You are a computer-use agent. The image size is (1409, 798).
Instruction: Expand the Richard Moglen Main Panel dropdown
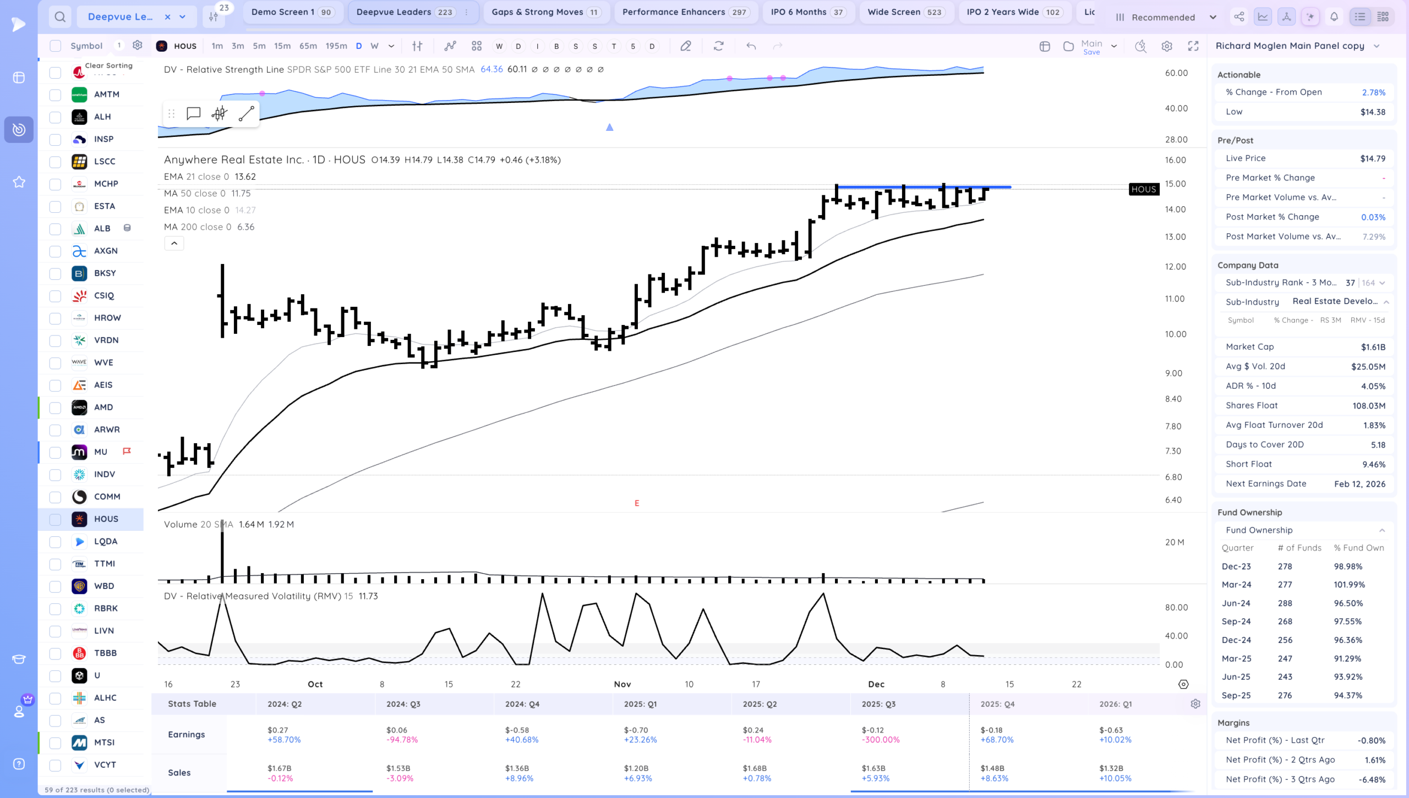coord(1377,46)
